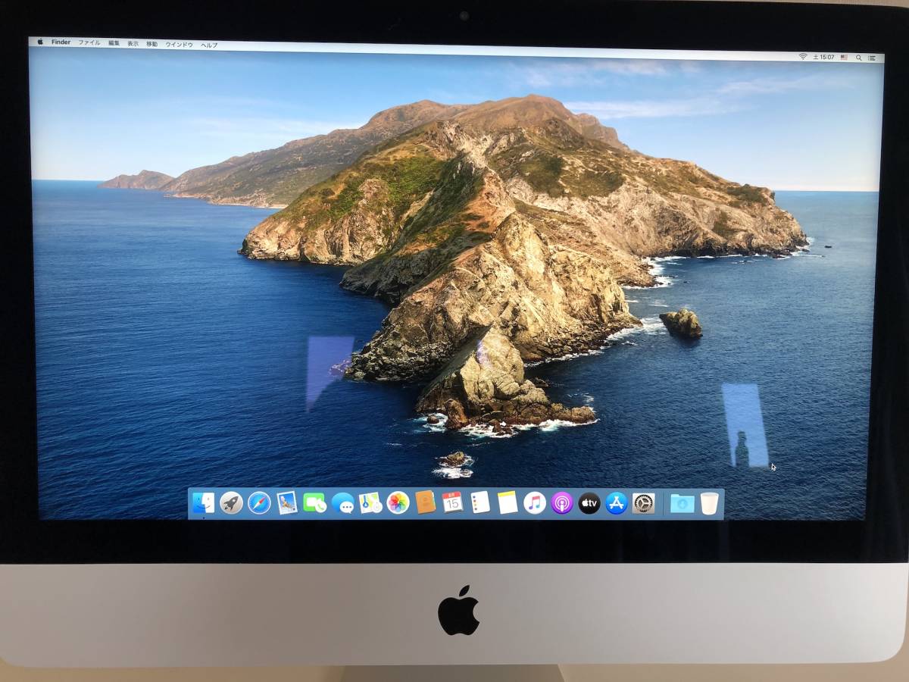909x682 pixels.
Task: Open Podcasts purple icon
Action: coord(562,502)
